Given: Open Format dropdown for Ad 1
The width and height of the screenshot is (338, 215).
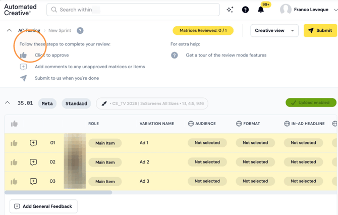Looking at the screenshot, I should pyautogui.click(x=255, y=143).
